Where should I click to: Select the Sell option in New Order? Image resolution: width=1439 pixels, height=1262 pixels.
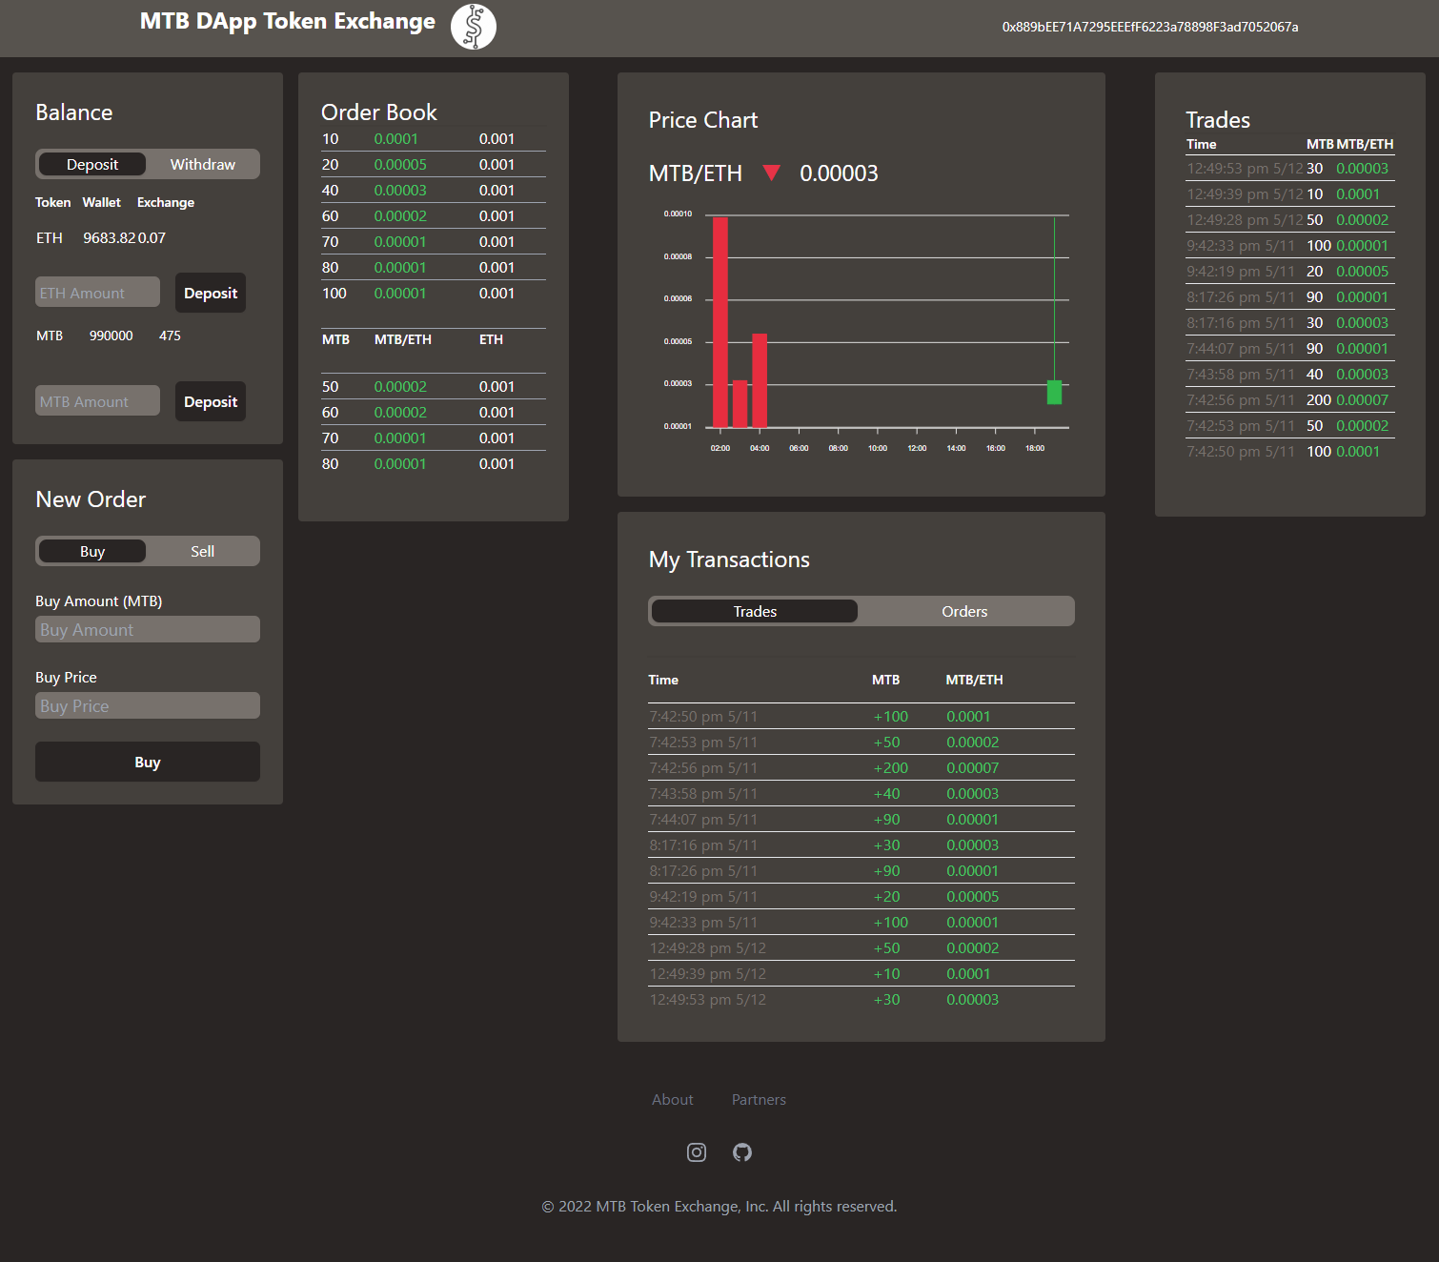202,551
